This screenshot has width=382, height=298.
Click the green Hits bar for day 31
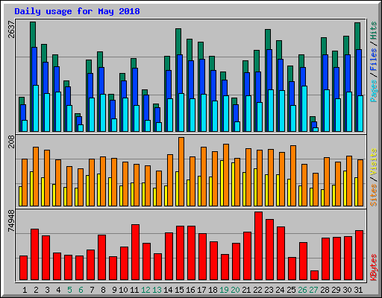357,36
